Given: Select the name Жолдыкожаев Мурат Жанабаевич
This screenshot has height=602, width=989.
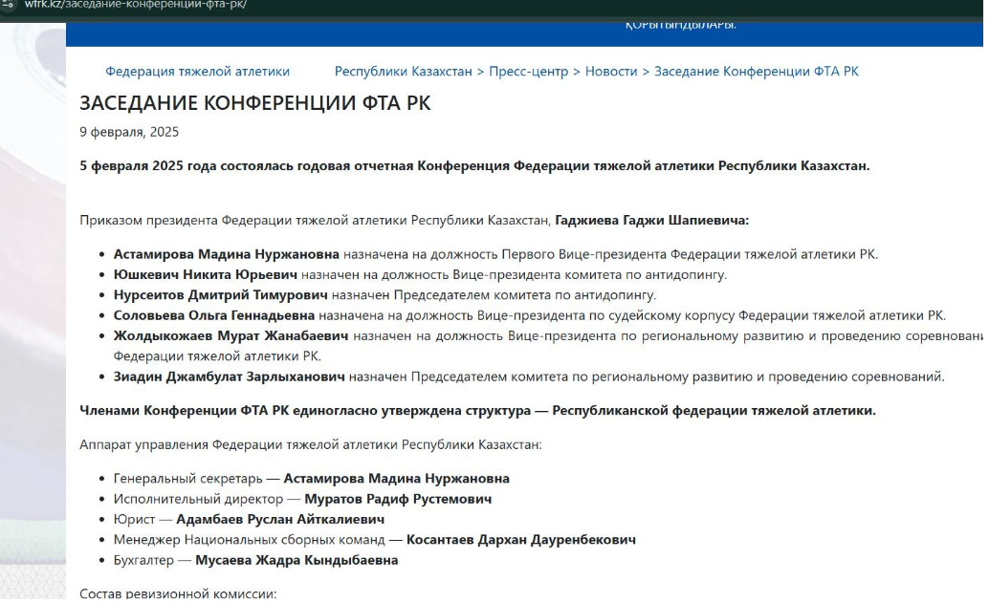Looking at the screenshot, I should [231, 335].
